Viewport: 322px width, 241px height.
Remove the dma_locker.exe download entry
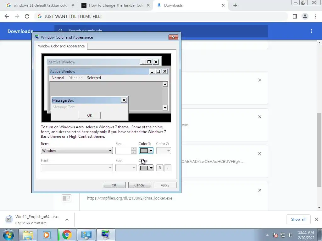click(x=259, y=190)
